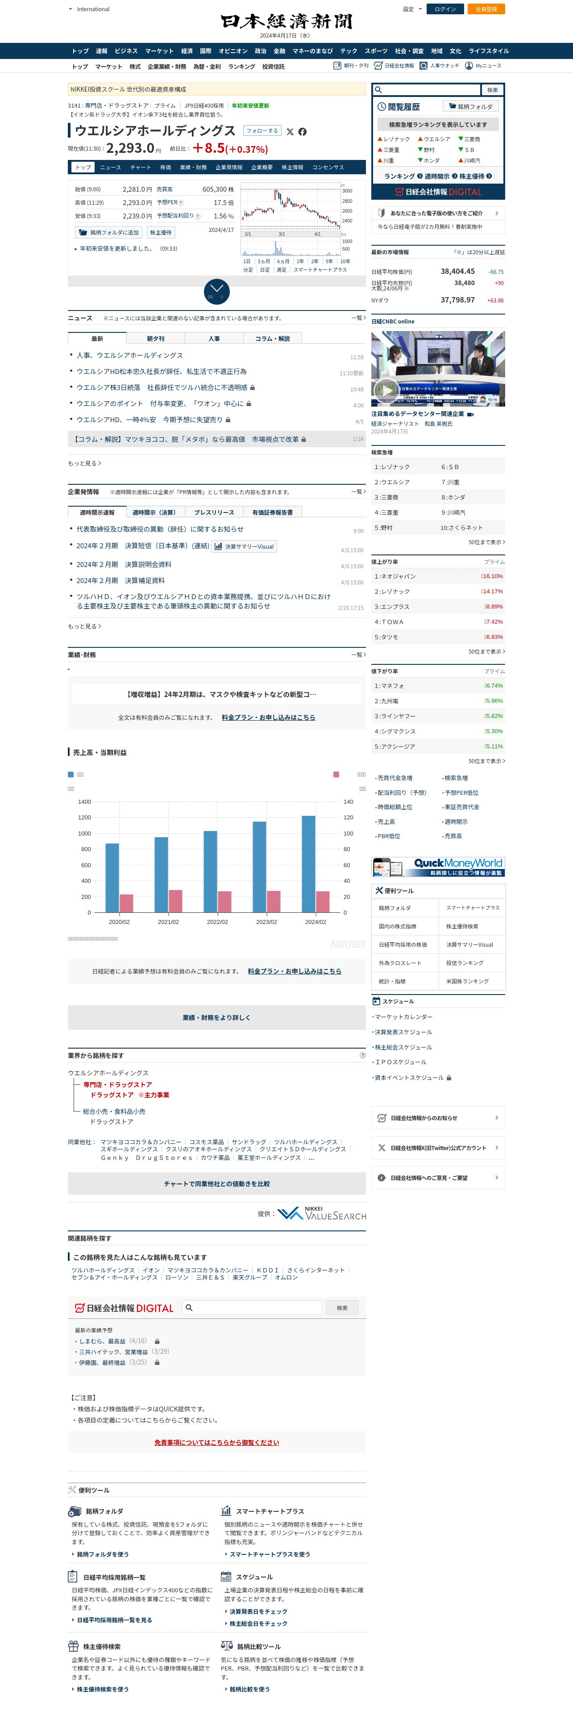This screenshot has height=1721, width=573.
Task: Open 免責事項についてはこちら disclaimer link
Action: [217, 1442]
